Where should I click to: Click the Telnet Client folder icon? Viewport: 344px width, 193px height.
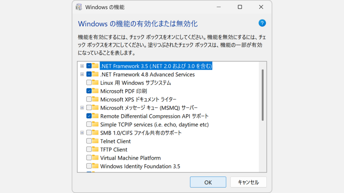click(95, 141)
